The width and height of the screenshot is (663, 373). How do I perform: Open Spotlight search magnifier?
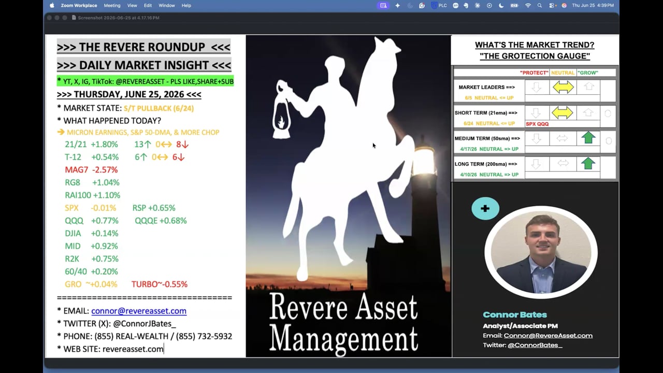(x=539, y=5)
